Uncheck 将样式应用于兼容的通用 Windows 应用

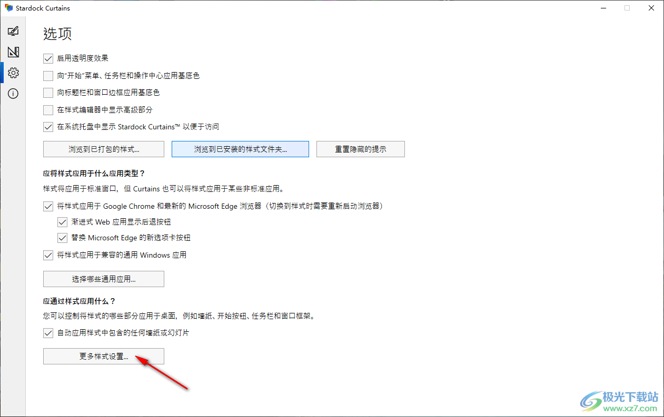(x=48, y=255)
